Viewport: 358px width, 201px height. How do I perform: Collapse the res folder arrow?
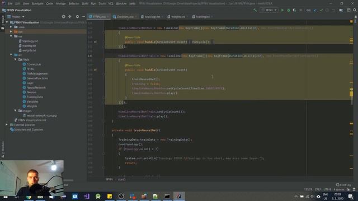pos(11,36)
